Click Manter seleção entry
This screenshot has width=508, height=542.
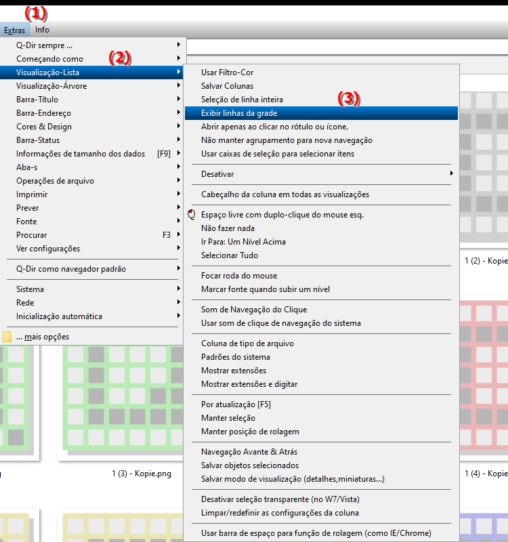321,418
